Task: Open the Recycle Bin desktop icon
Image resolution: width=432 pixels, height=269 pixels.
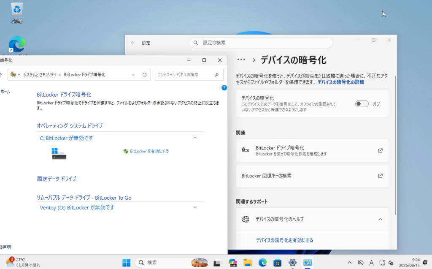Action: pos(17,12)
